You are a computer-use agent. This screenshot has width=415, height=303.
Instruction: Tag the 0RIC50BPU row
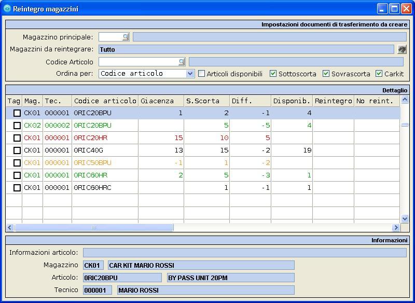pyautogui.click(x=17, y=163)
